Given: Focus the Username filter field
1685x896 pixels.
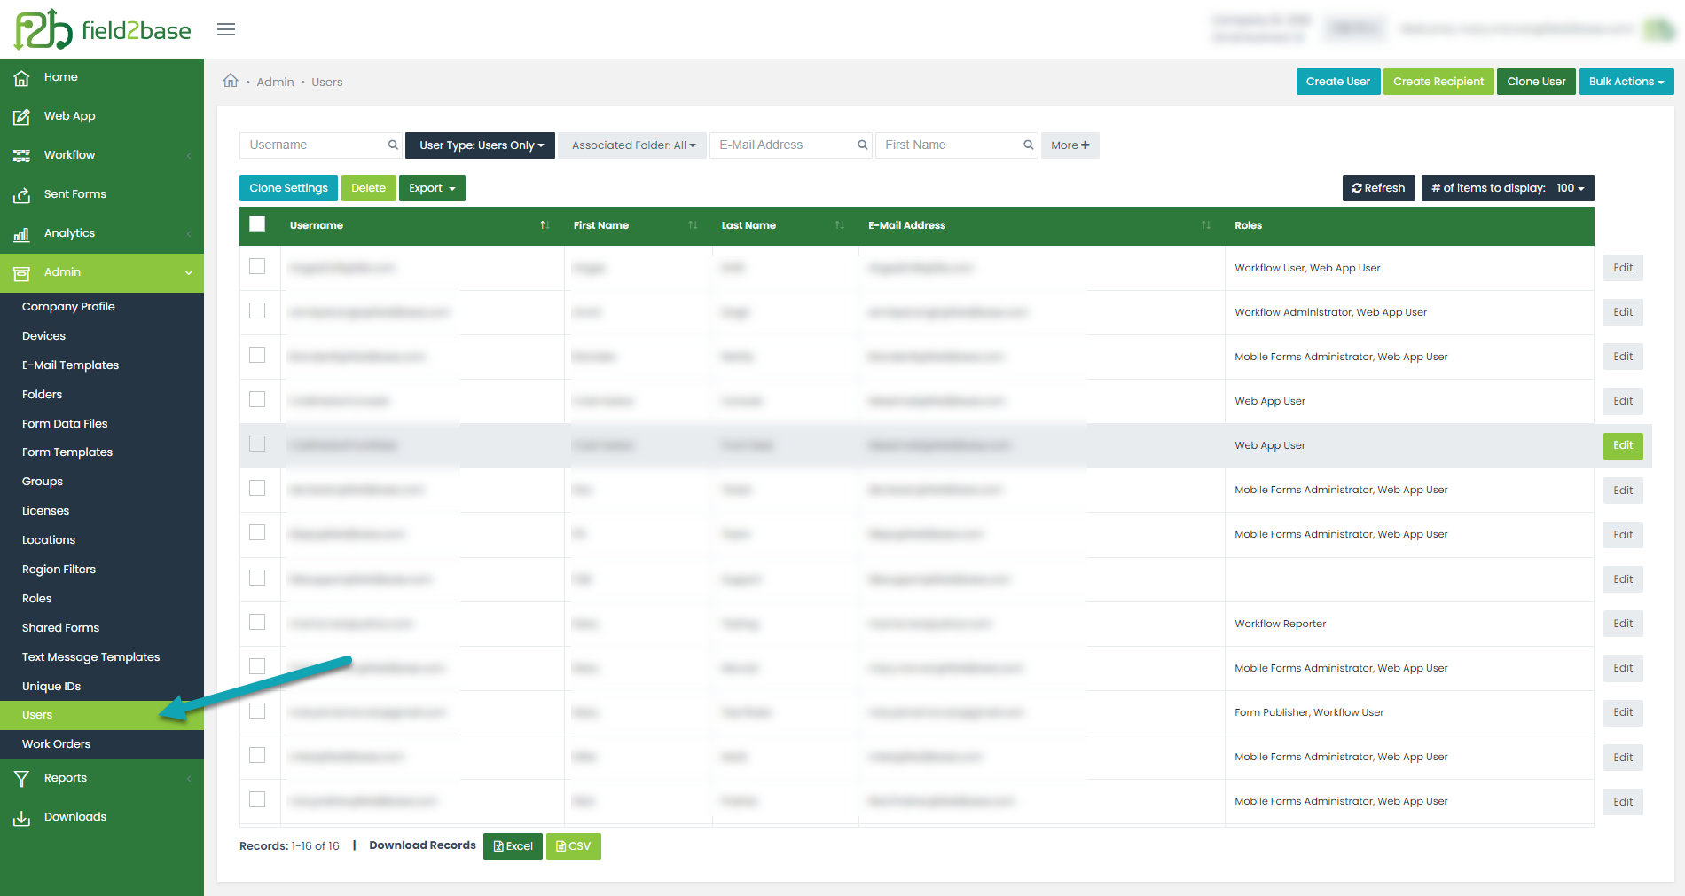Looking at the screenshot, I should pyautogui.click(x=321, y=145).
